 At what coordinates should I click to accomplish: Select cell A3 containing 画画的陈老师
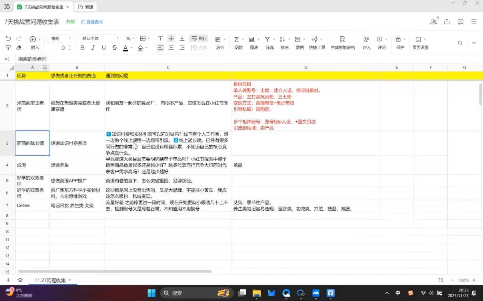point(32,143)
